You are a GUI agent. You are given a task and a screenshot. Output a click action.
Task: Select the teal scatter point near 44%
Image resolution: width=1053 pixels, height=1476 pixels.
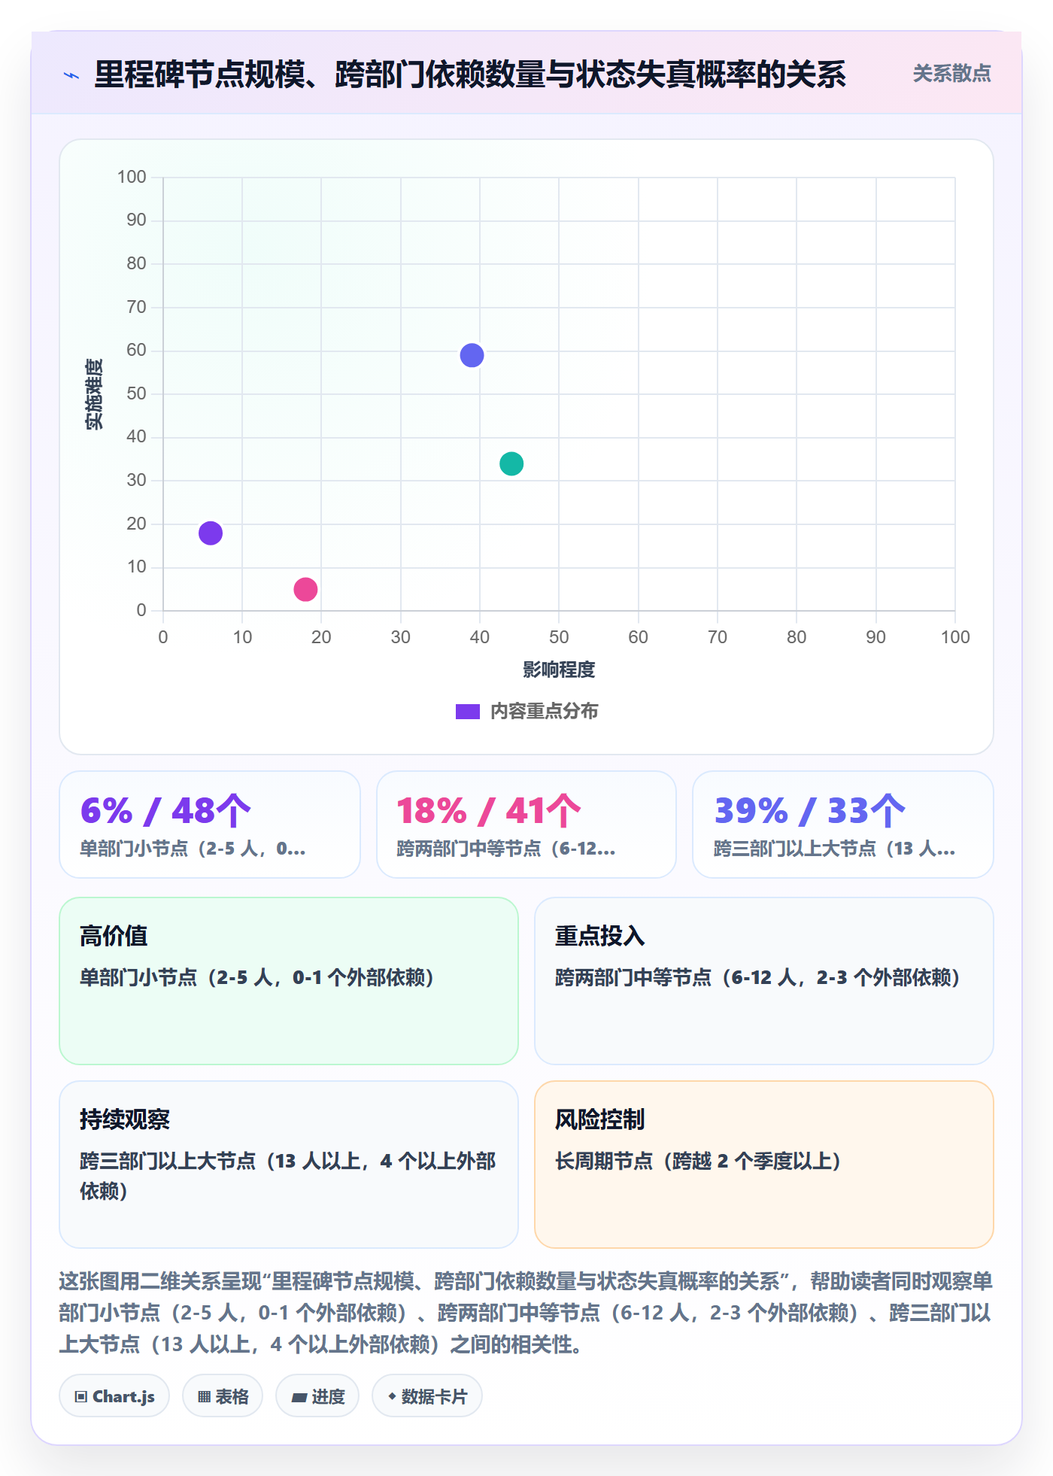511,464
